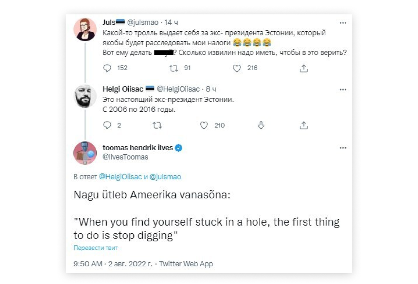
Task: Click the toomas hendrik ilves display name
Action: tap(138, 148)
